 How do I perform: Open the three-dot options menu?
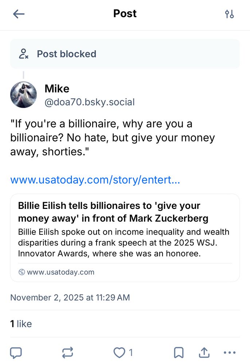230,352
